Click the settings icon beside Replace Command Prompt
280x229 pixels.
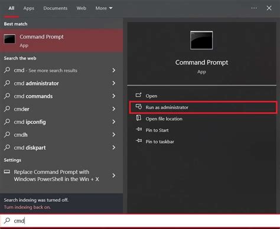(x=7, y=172)
